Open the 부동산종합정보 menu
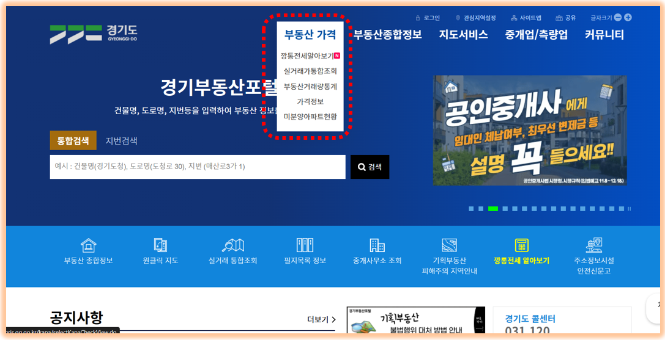 (388, 34)
